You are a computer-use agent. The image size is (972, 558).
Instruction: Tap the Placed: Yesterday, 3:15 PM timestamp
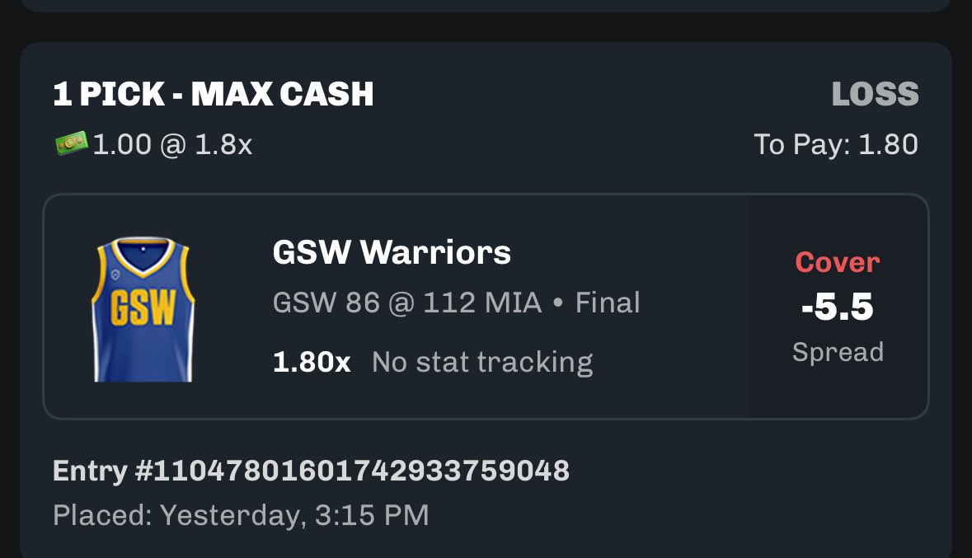(x=241, y=515)
